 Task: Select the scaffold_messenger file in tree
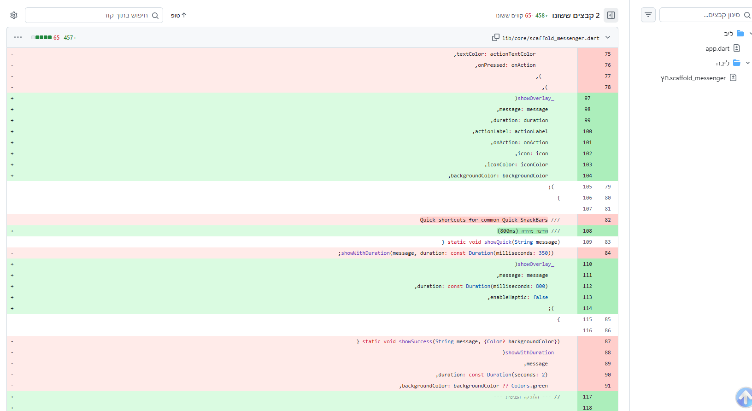[693, 78]
